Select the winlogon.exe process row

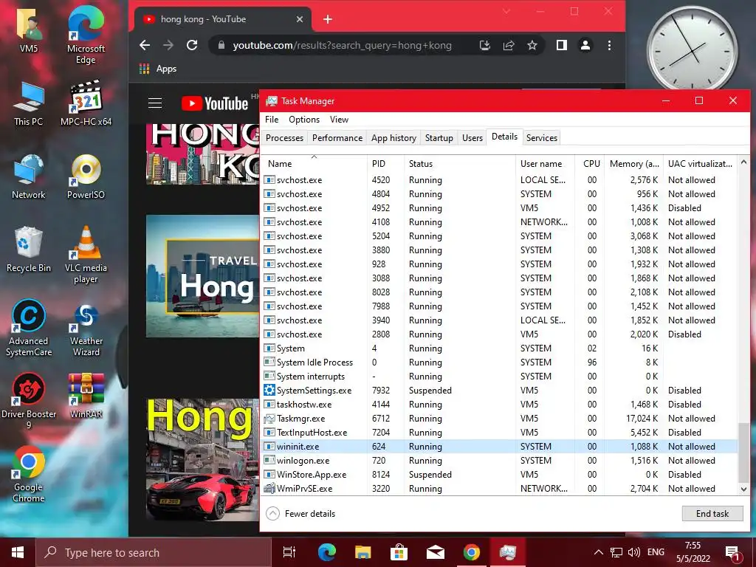click(x=499, y=461)
